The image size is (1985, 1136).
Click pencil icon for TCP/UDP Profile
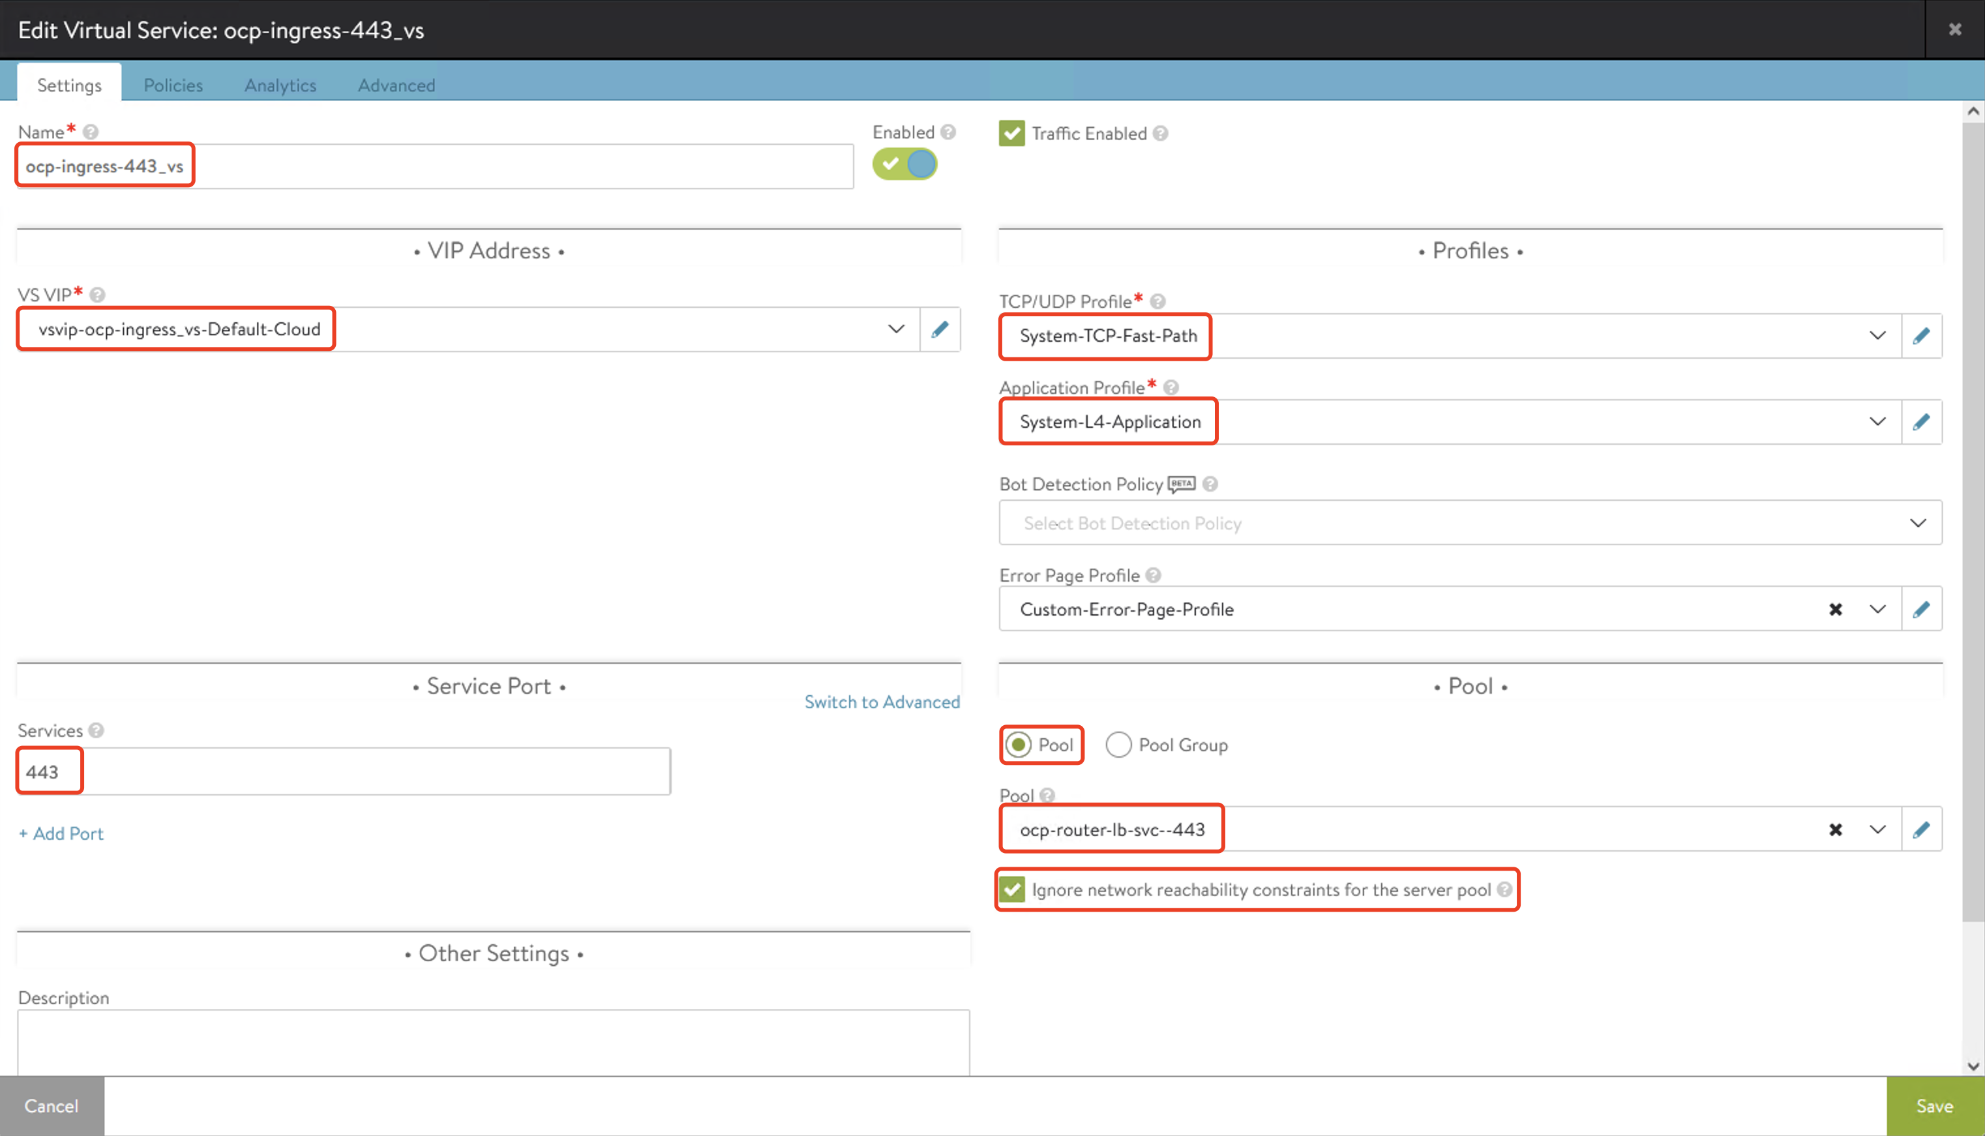coord(1921,336)
